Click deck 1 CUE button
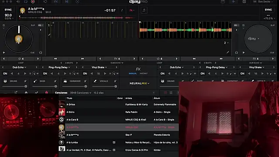The height and width of the screenshot is (157, 279). click(32, 53)
